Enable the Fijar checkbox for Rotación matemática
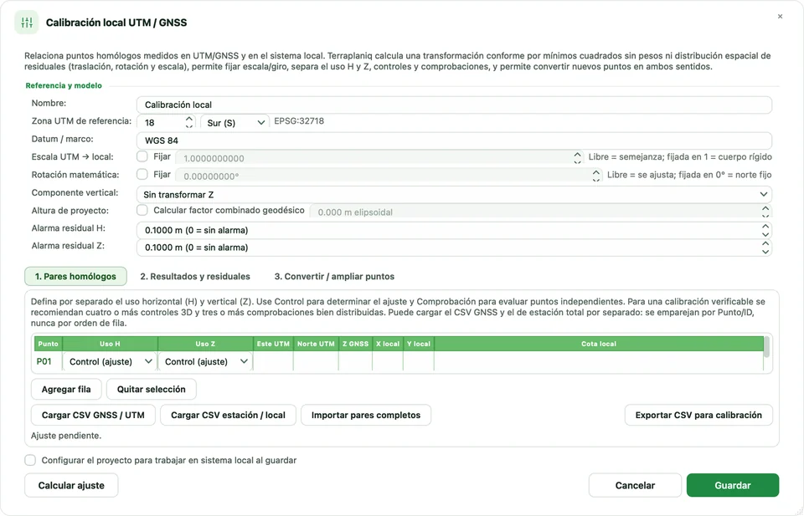The image size is (804, 516). 142,175
